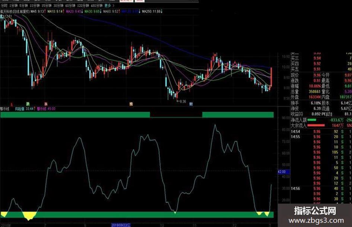
Task: Click the green 净流入额 bar
Action: (x=312, y=120)
